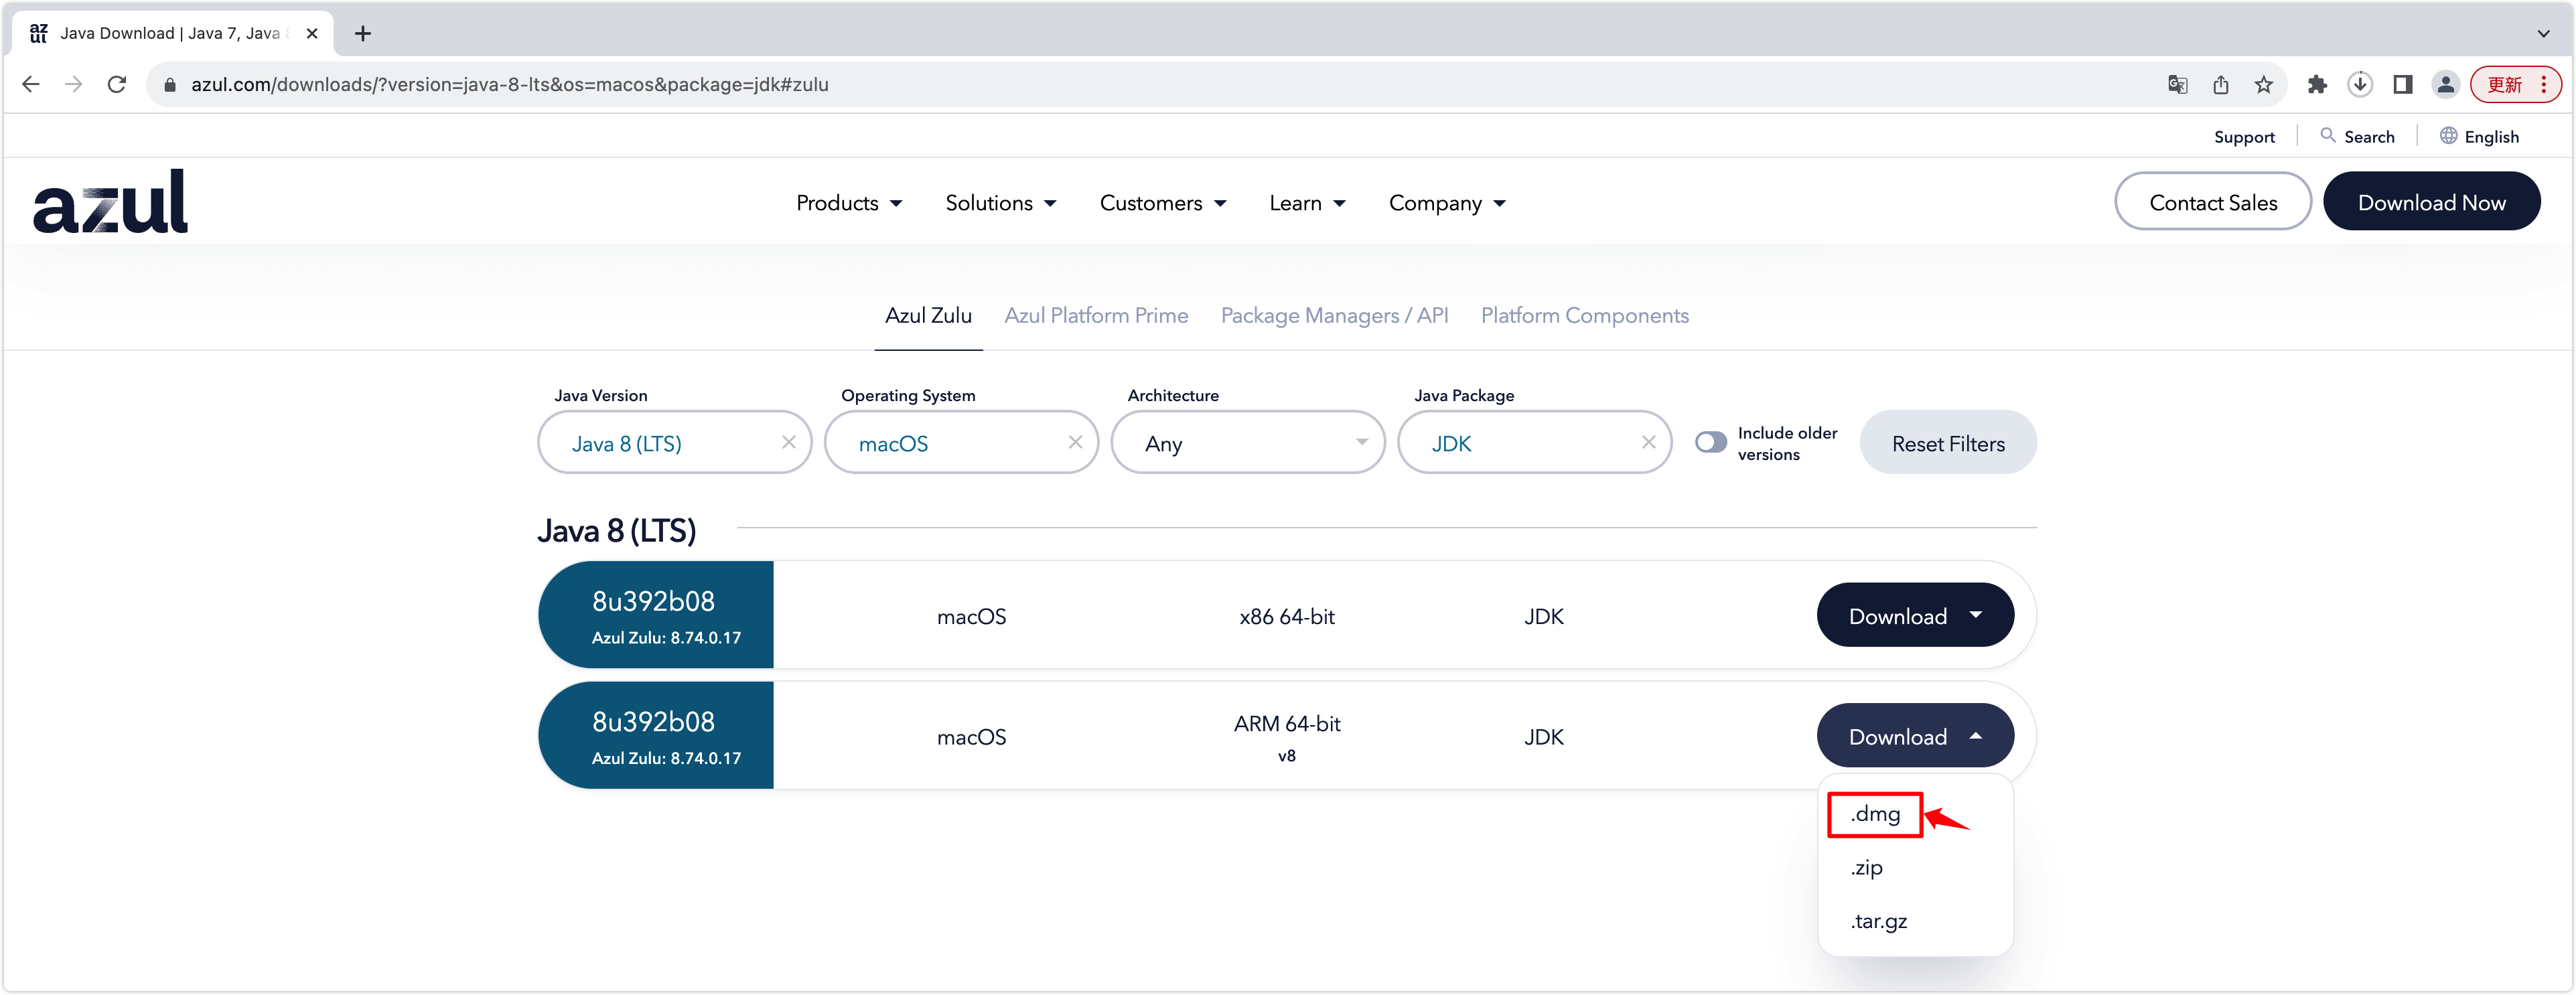Click the Reset Filters button
2576x995 pixels.
(1947, 443)
